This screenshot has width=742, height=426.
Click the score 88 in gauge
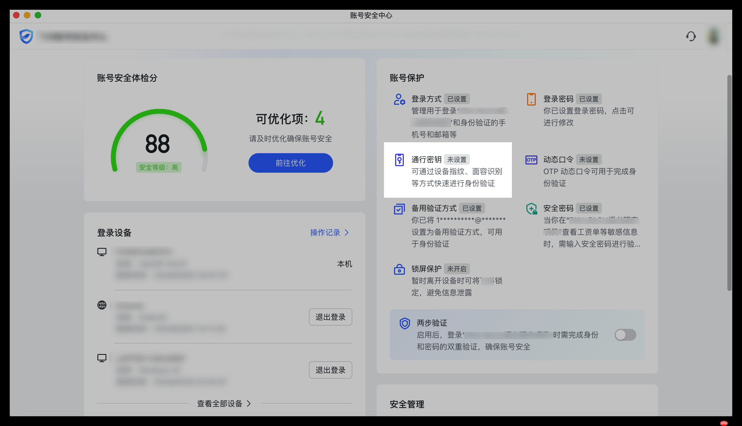tap(158, 144)
